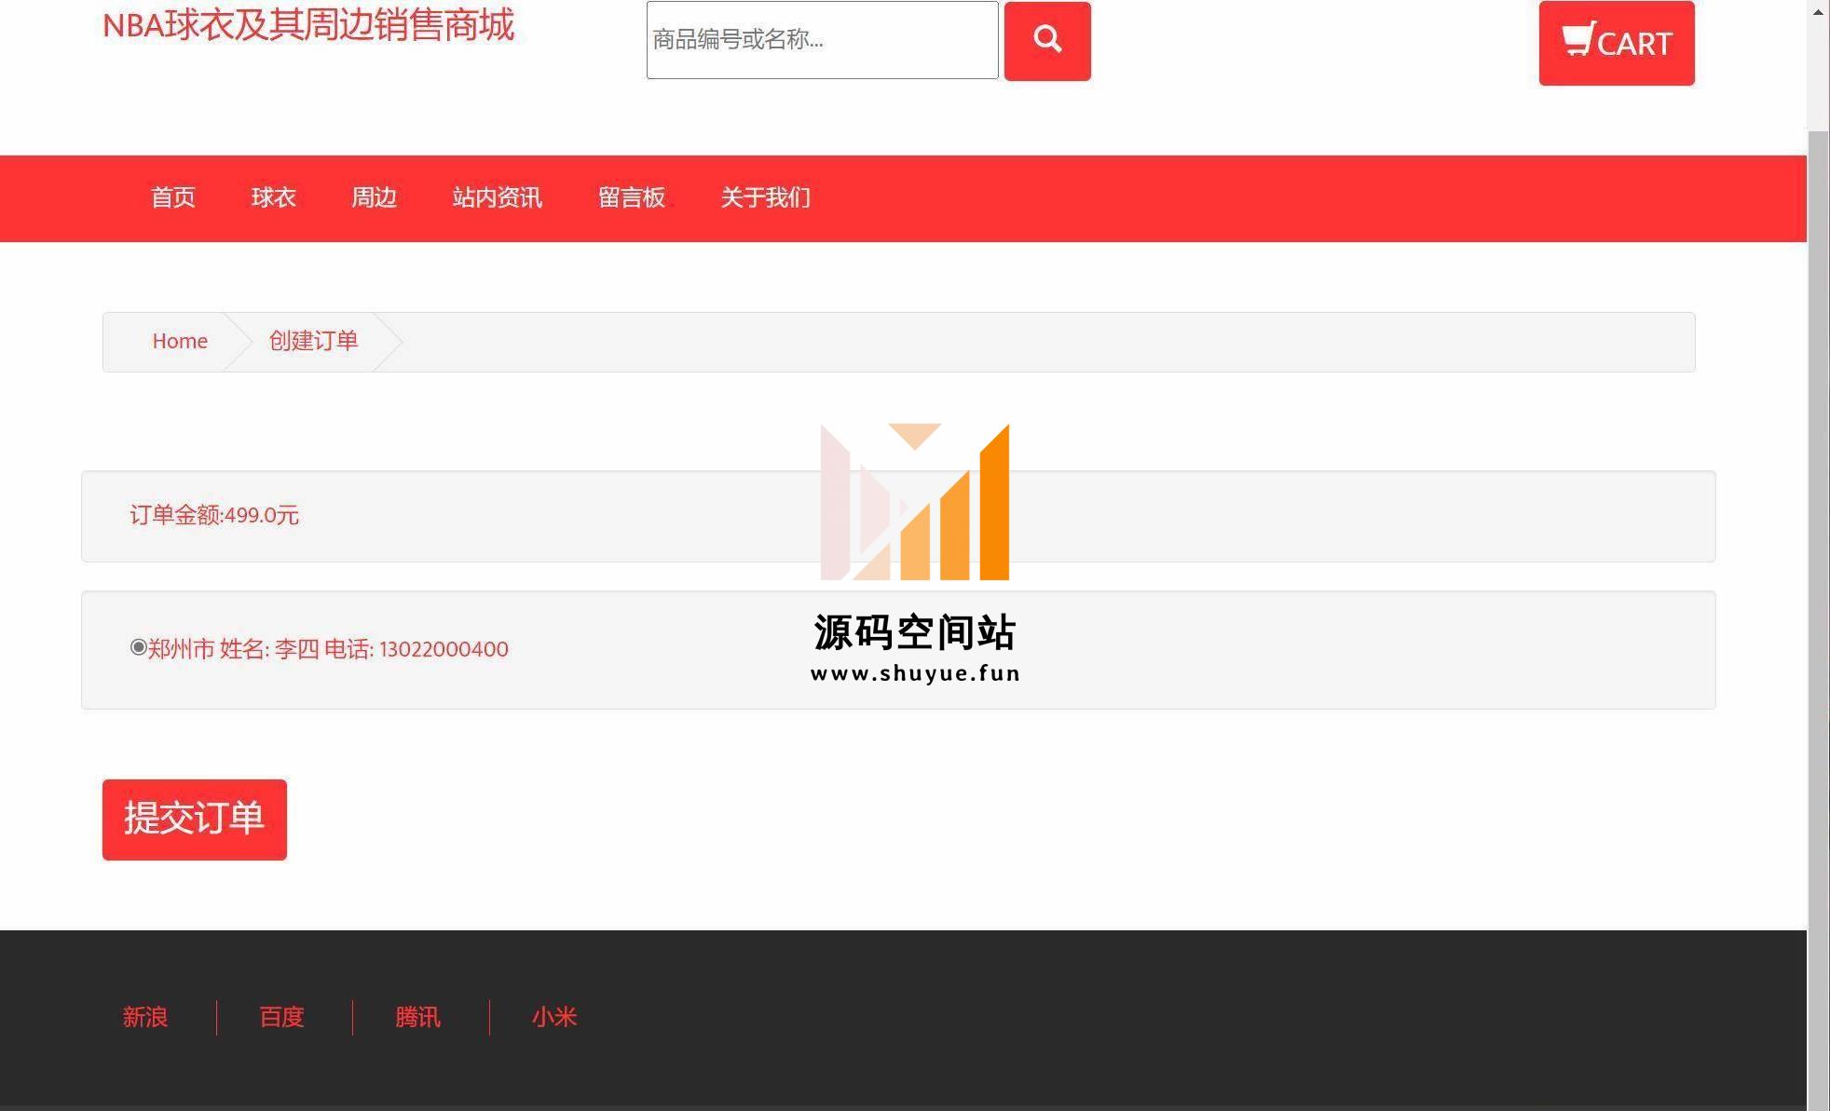Click the Home breadcrumb link

[180, 341]
